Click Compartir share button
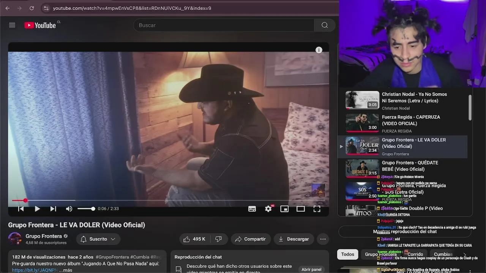The height and width of the screenshot is (273, 486). tap(250, 239)
